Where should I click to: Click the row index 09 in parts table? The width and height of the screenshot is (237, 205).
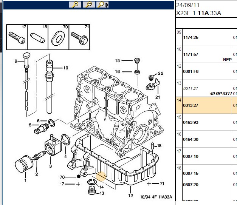pyautogui.click(x=179, y=32)
